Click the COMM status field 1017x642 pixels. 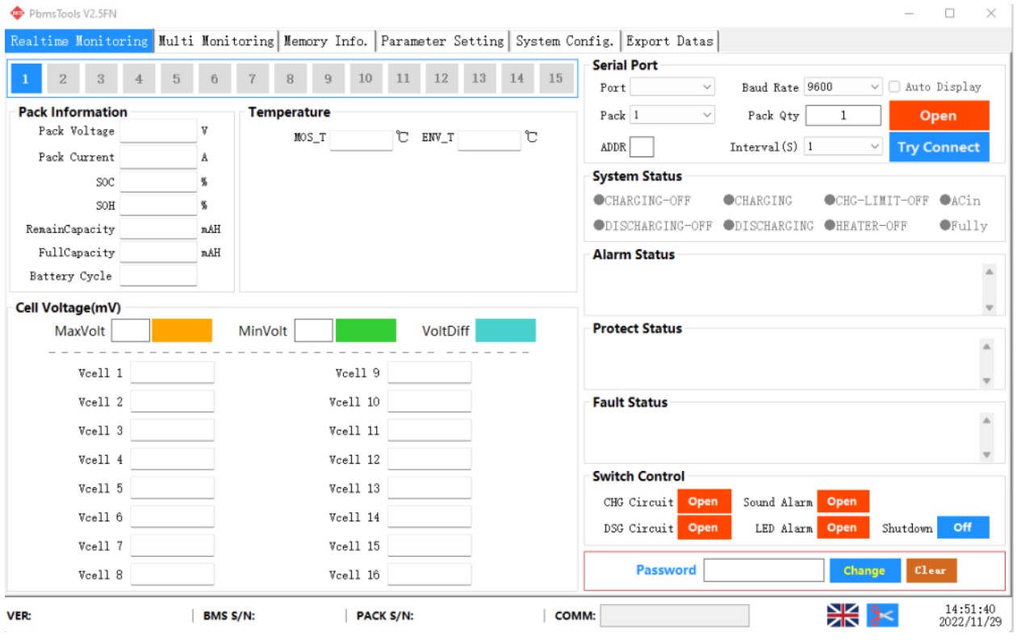click(674, 615)
